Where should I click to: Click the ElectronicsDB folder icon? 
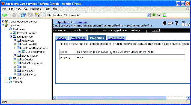(x=19, y=56)
